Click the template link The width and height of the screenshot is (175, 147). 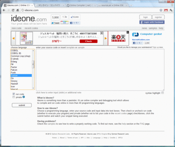pyautogui.click(x=70, y=48)
